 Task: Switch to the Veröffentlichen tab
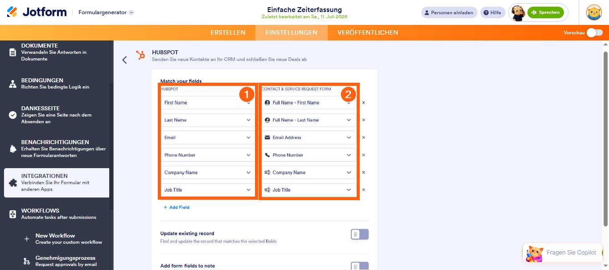pyautogui.click(x=368, y=32)
